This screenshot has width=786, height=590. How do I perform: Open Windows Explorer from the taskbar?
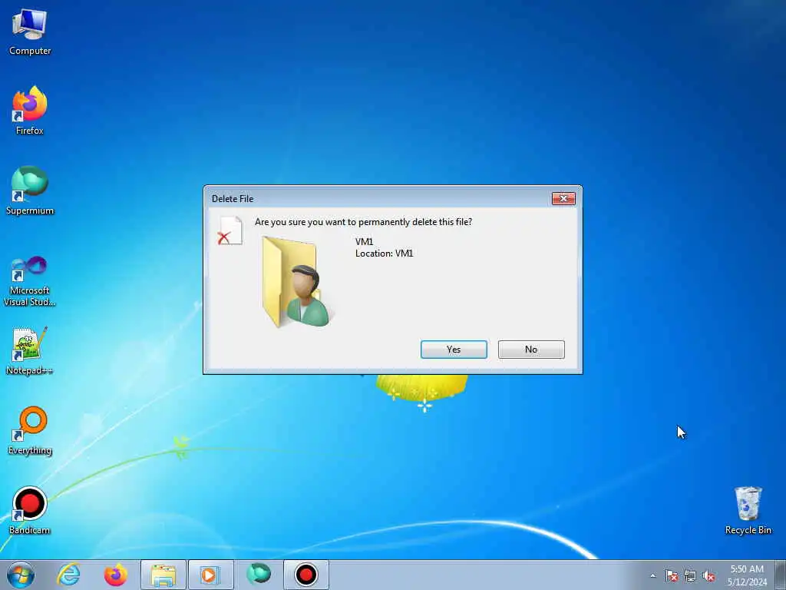click(163, 575)
